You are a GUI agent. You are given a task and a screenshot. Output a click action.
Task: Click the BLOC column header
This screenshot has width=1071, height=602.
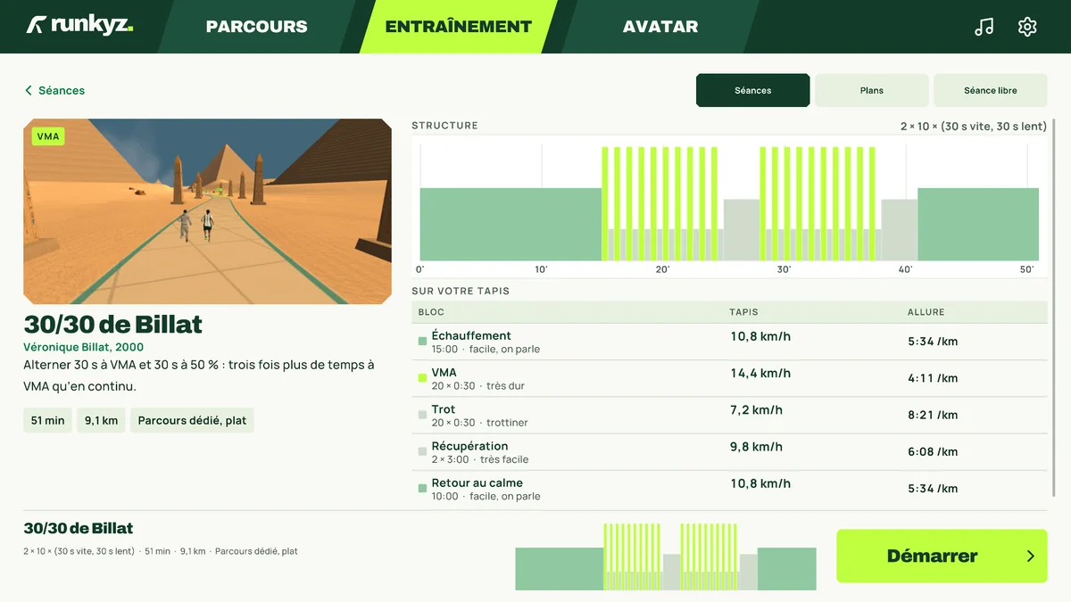click(x=431, y=312)
